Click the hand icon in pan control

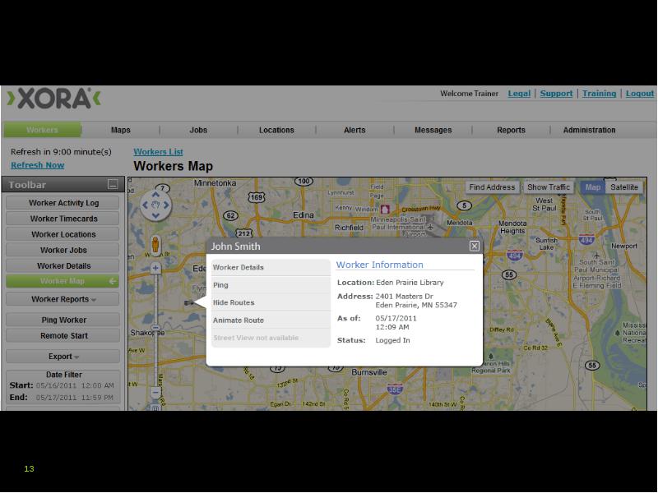tap(155, 205)
